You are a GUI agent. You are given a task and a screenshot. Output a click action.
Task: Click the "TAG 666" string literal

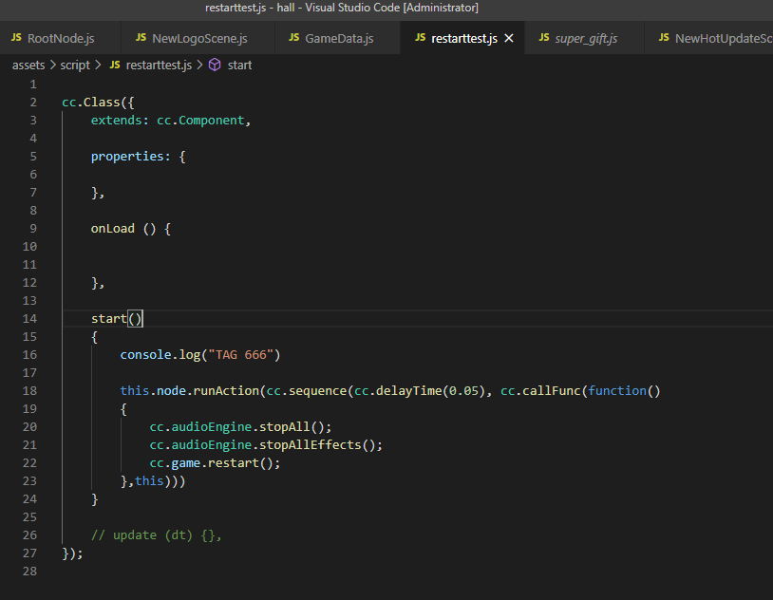(241, 354)
